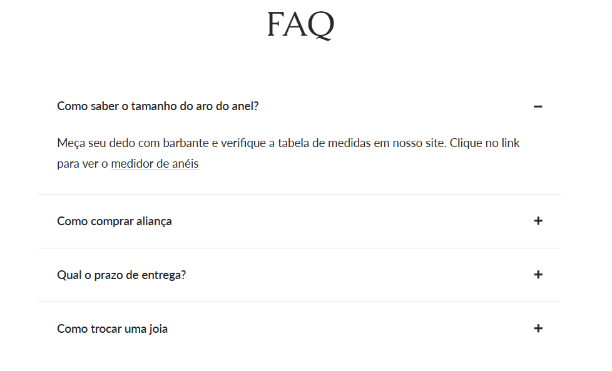Collapse the answer about ring size using minus icon

[538, 106]
